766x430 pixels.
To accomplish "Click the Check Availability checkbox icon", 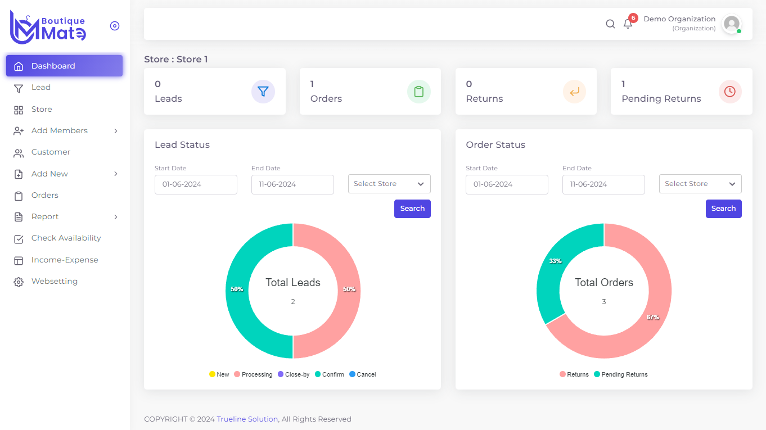I will click(19, 239).
